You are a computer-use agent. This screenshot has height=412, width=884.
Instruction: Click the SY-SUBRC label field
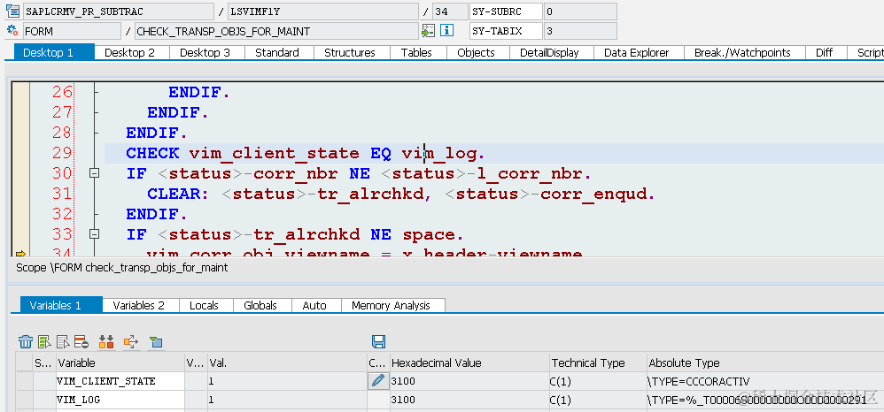505,11
